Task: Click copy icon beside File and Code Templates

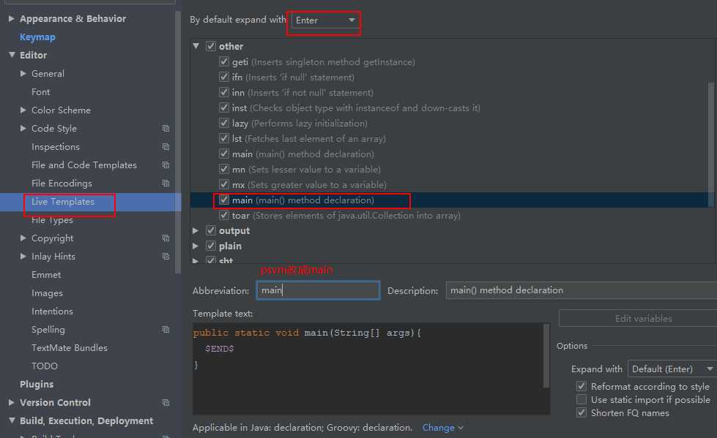Action: 166,165
